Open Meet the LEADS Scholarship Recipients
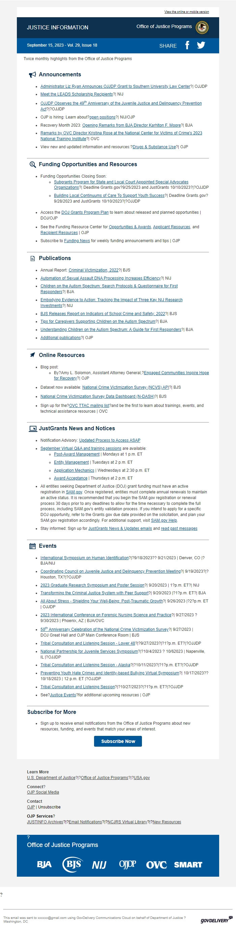This screenshot has width=236, height=927. coord(77,94)
